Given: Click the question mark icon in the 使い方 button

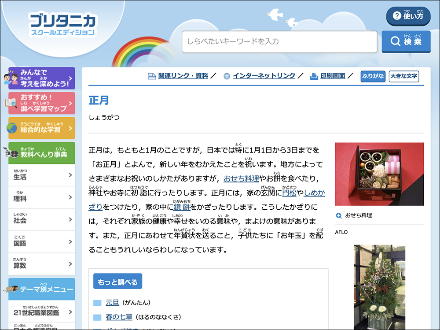Looking at the screenshot, I should (x=397, y=16).
